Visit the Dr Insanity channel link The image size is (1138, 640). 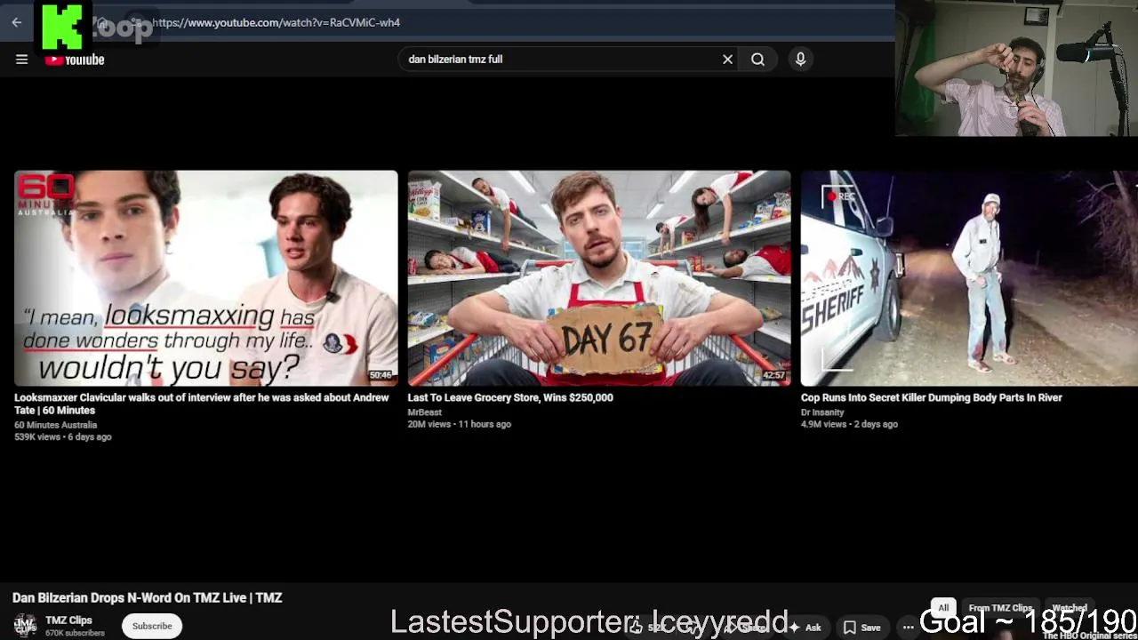point(822,412)
